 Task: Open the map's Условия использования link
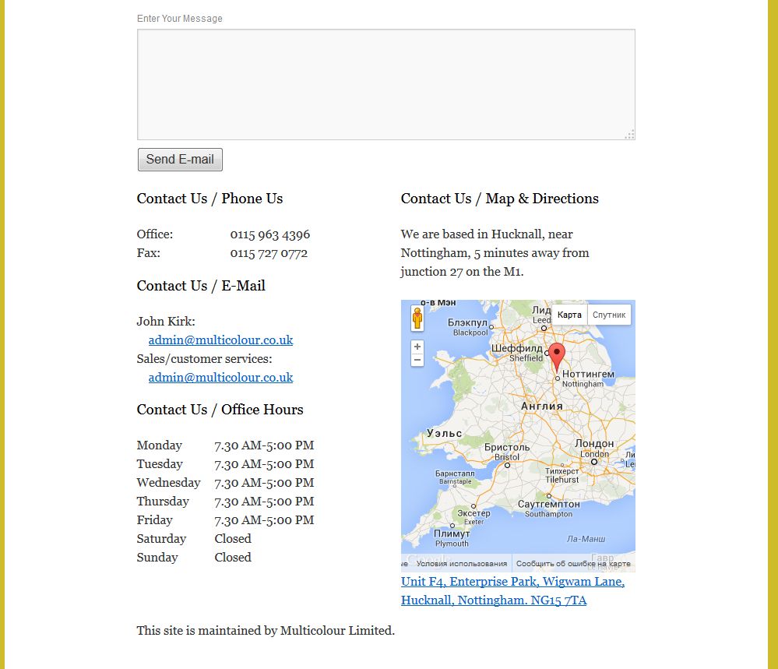[x=461, y=564]
